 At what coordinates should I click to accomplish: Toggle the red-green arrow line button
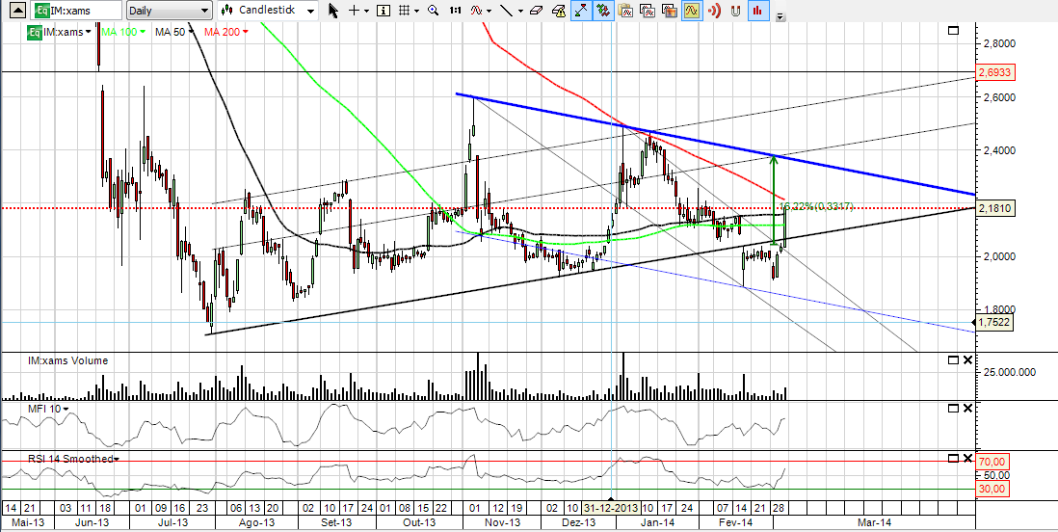coord(580,11)
